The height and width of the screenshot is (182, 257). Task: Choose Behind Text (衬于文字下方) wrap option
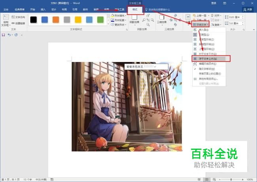click(209, 54)
